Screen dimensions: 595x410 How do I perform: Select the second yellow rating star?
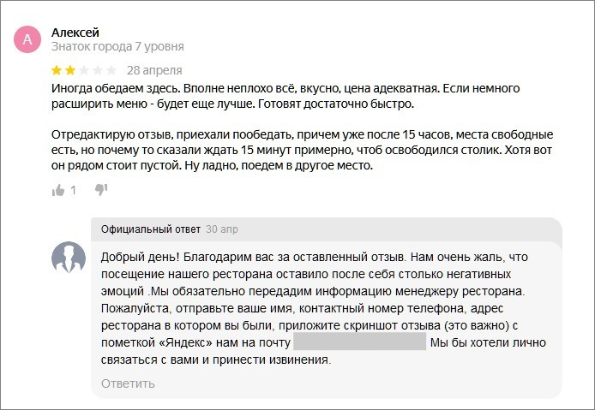point(70,70)
